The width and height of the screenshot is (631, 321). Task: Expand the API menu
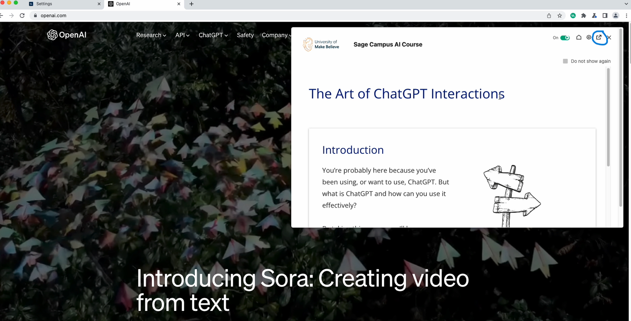(182, 35)
